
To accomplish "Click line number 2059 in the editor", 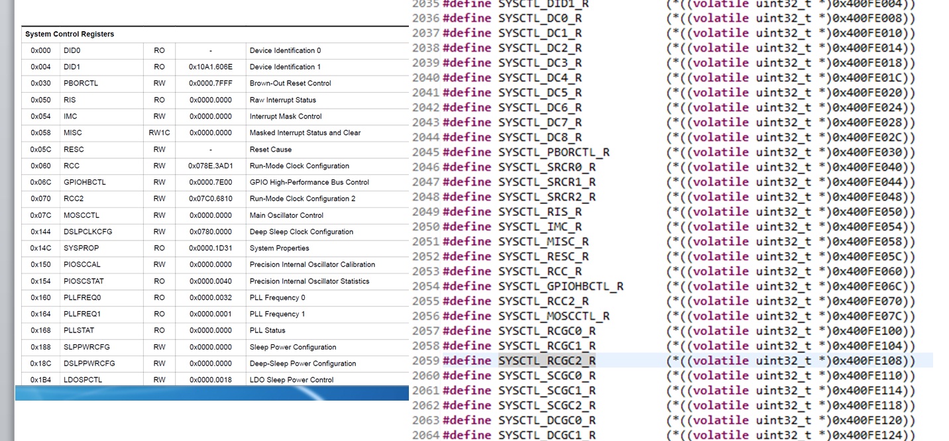I will click(x=426, y=361).
